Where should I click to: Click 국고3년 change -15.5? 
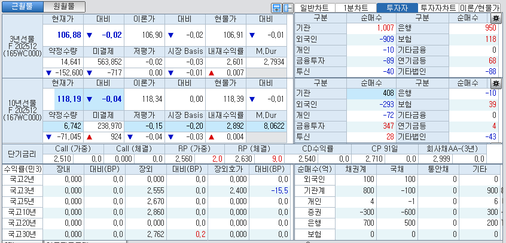point(279,191)
